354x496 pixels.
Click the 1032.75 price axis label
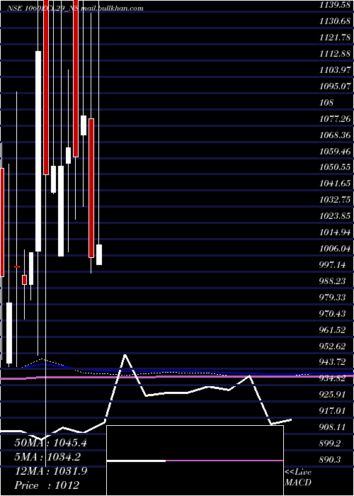click(x=335, y=200)
